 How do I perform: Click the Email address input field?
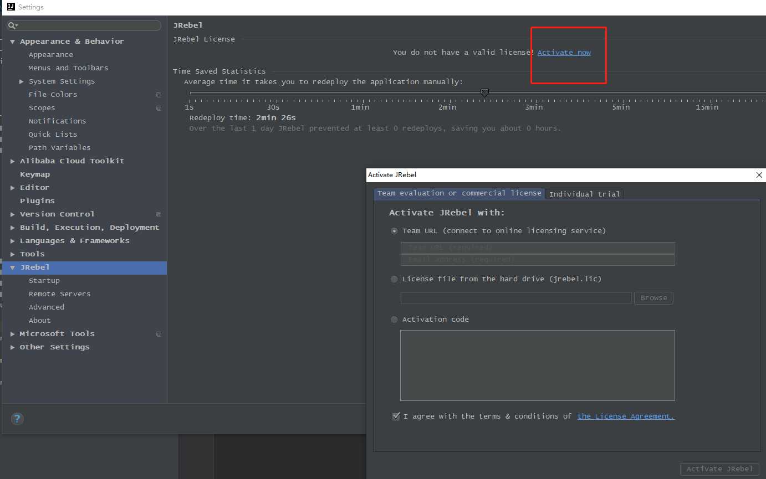point(538,260)
